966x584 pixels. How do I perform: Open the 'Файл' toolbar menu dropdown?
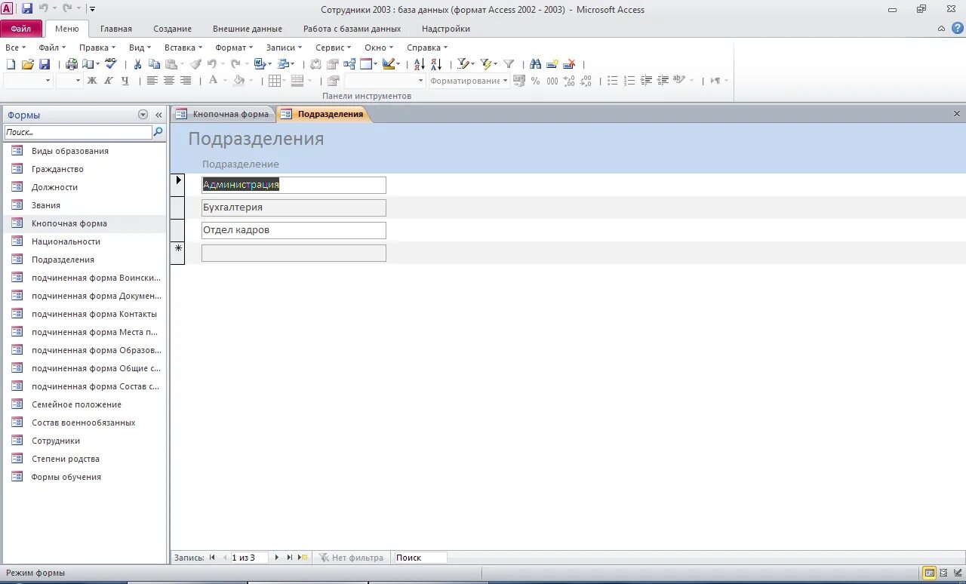(51, 48)
